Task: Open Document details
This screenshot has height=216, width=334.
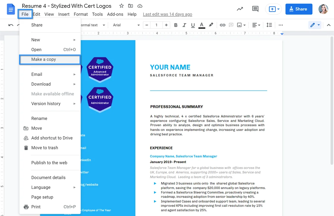Action: (x=50, y=178)
